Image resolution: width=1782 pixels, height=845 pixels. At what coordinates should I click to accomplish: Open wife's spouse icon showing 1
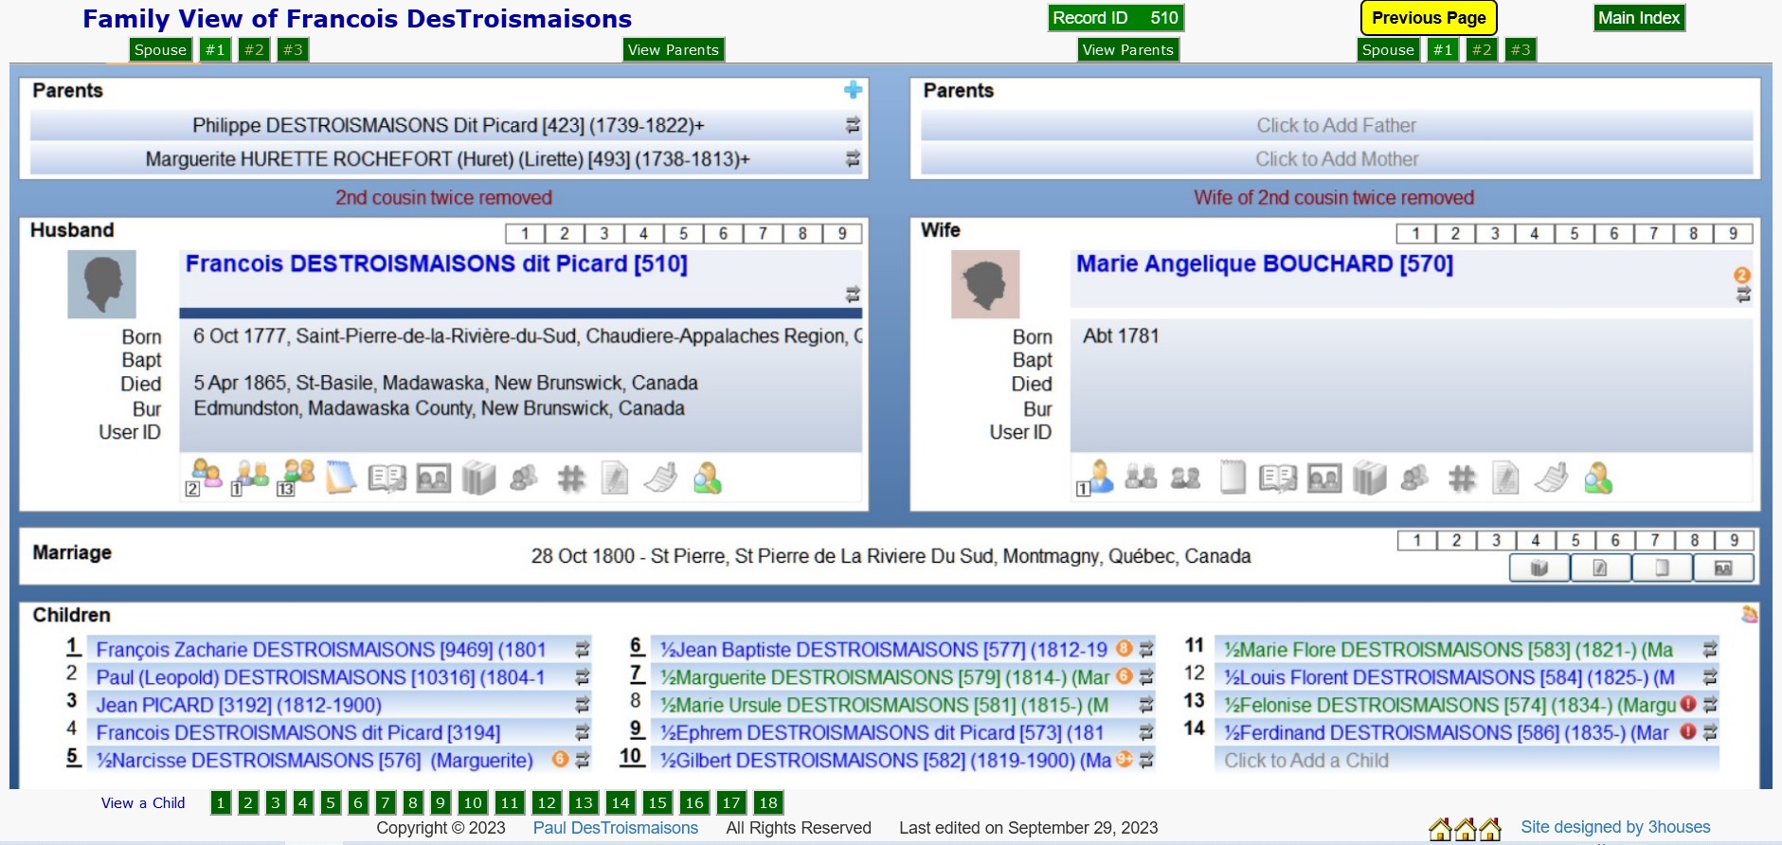tap(1096, 477)
